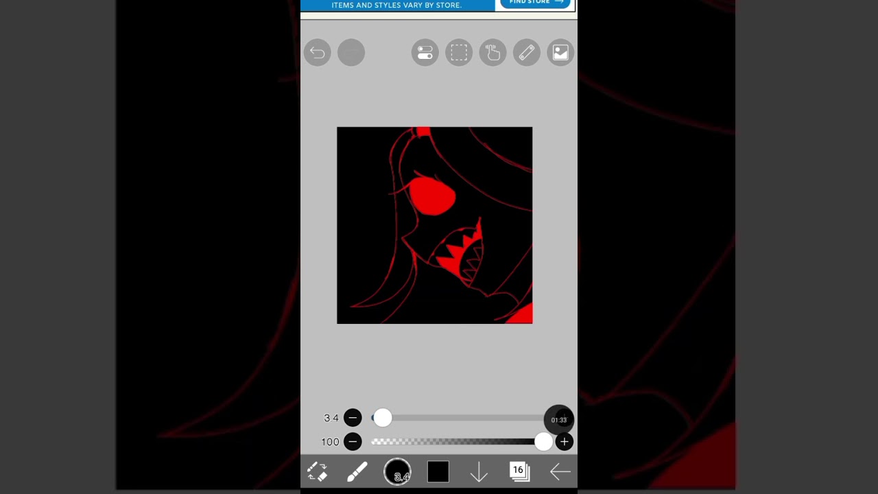Viewport: 878px width, 494px height.
Task: Click the opacity slider handle
Action: coord(543,442)
